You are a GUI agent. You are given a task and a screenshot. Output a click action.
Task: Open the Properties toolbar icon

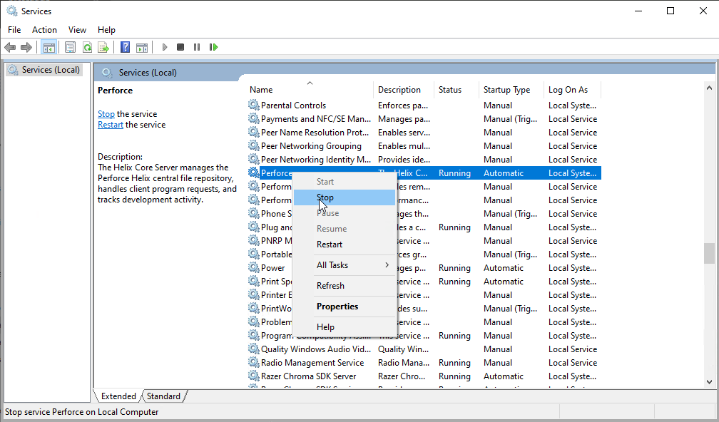(70, 47)
